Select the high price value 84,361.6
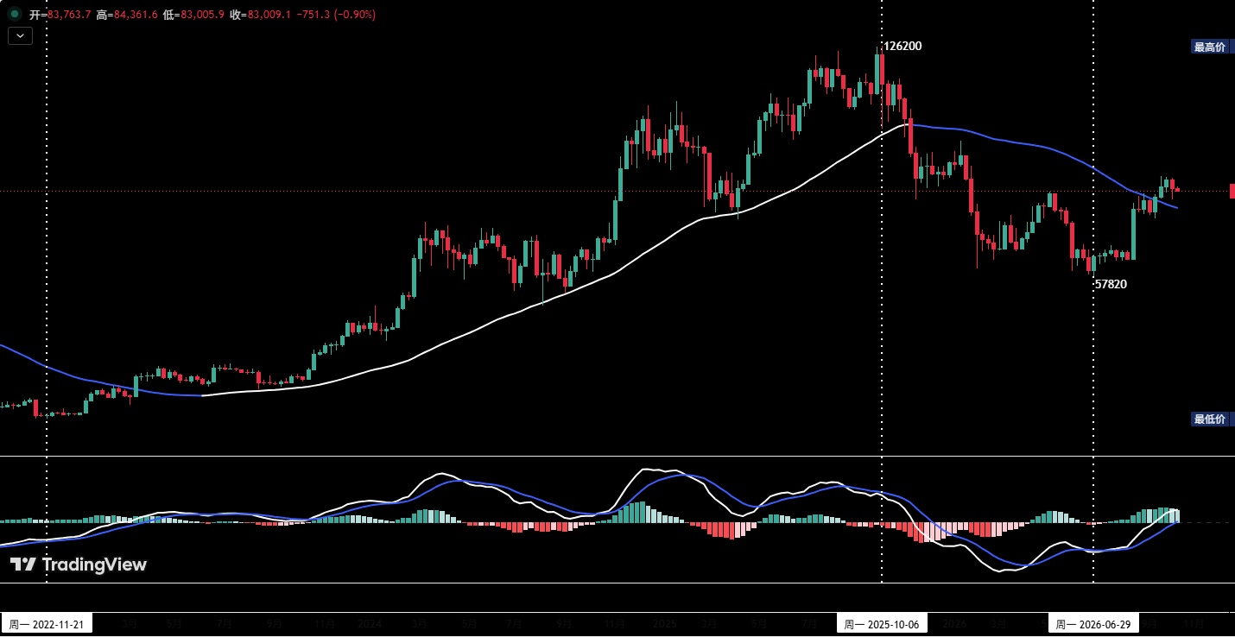The image size is (1235, 637). (x=135, y=15)
